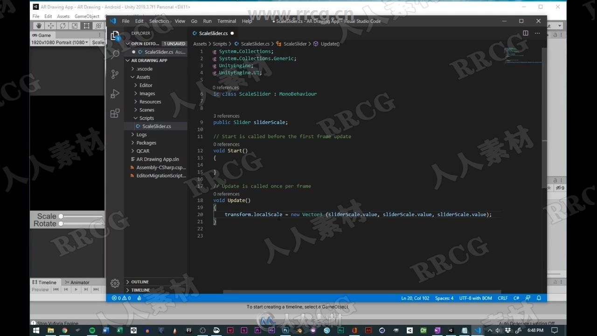Select Unity Rect tool
This screenshot has width=597, height=336.
pyautogui.click(x=86, y=26)
